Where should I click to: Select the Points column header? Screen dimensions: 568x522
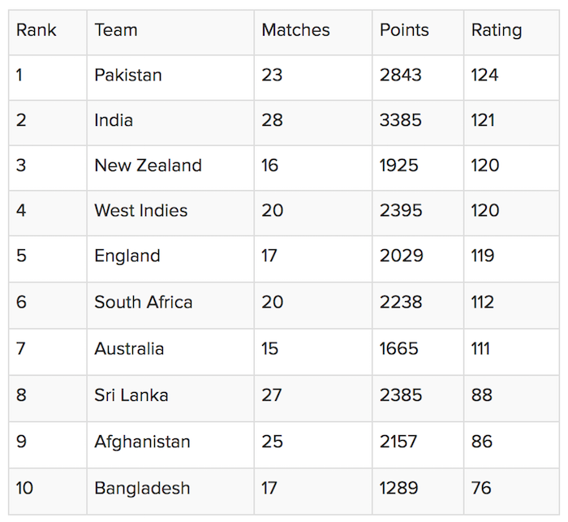(x=404, y=31)
